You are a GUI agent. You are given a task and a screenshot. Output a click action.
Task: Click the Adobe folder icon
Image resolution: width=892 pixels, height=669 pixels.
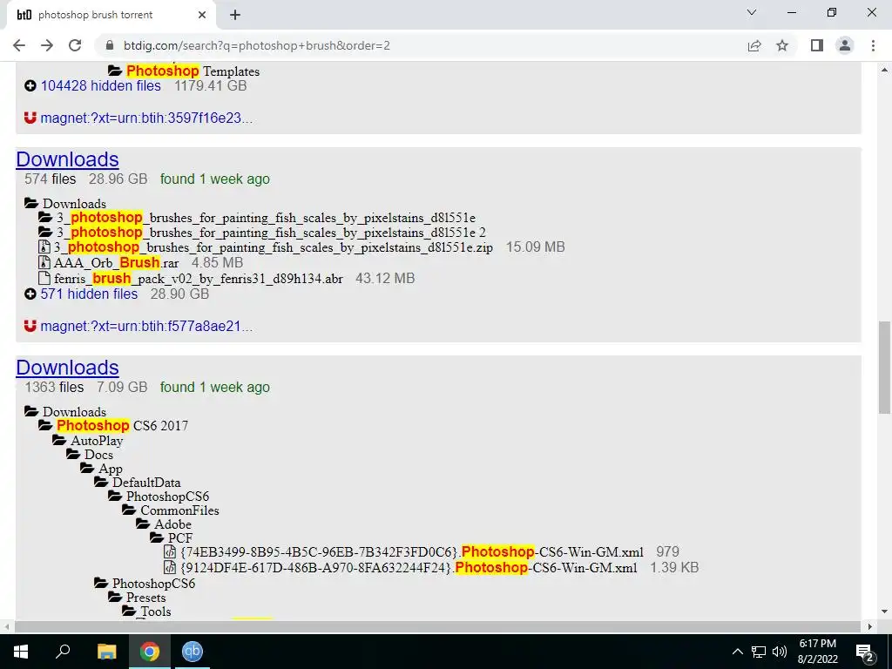[x=143, y=524]
